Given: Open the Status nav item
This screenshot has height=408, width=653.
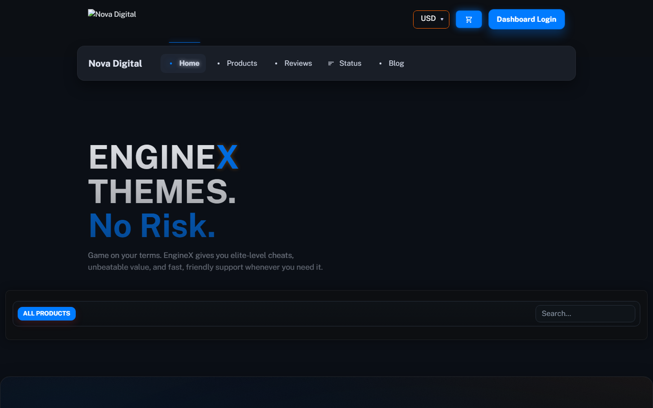Looking at the screenshot, I should (x=345, y=63).
